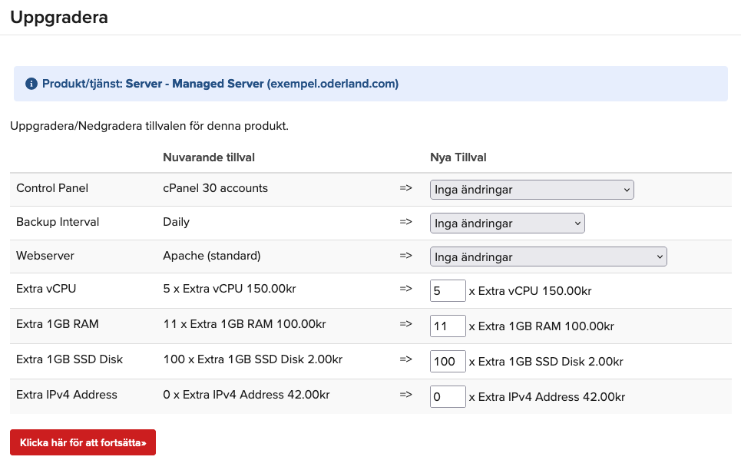Expand the Backup Interval dropdown
The height and width of the screenshot is (470, 741).
(x=507, y=223)
